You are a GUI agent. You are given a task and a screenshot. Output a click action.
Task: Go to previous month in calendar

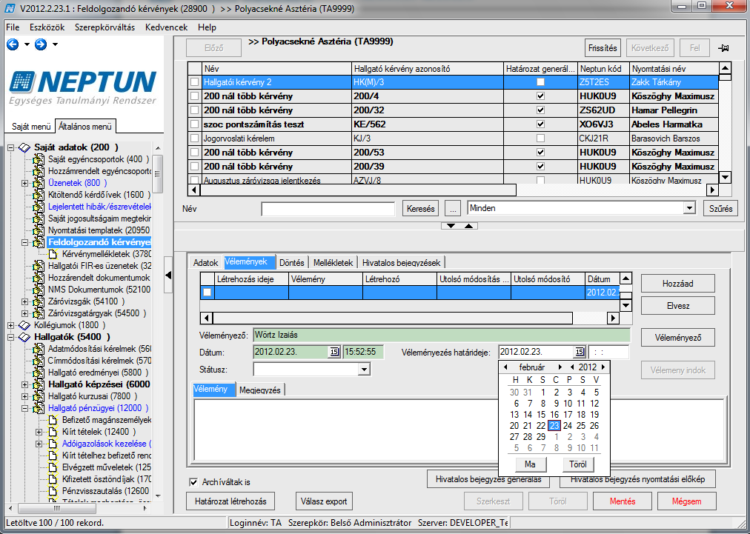tap(505, 367)
